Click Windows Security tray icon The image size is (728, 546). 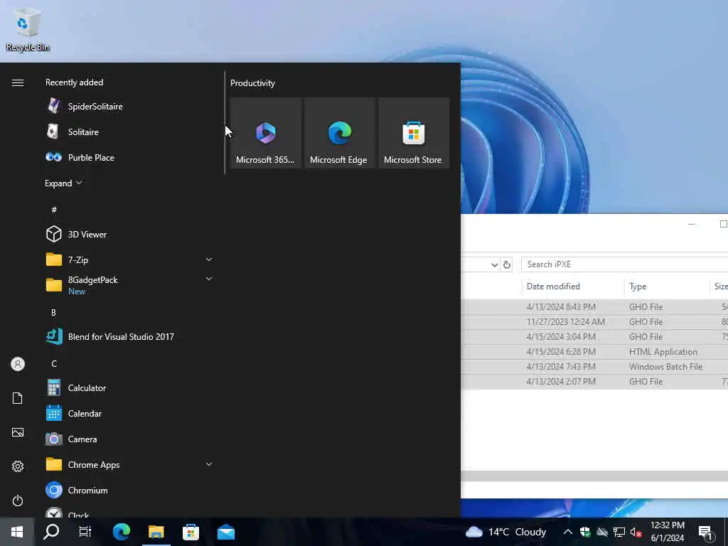[585, 532]
